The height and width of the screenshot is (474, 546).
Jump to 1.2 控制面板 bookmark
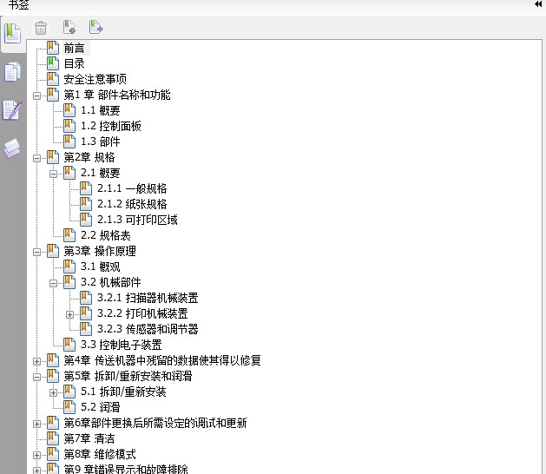point(111,126)
